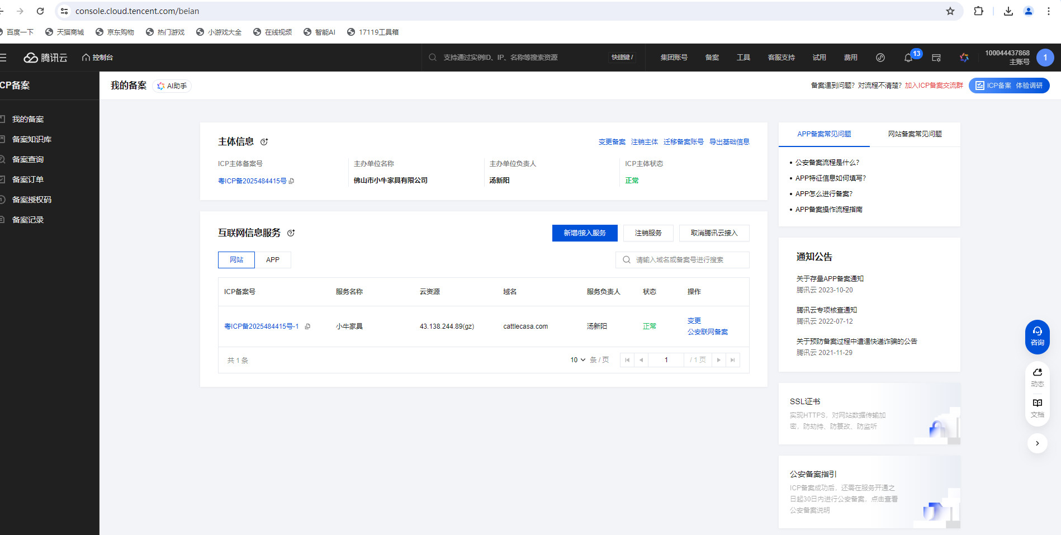This screenshot has height=535, width=1061.
Task: Open 百度一下 bookmark
Action: [x=17, y=32]
